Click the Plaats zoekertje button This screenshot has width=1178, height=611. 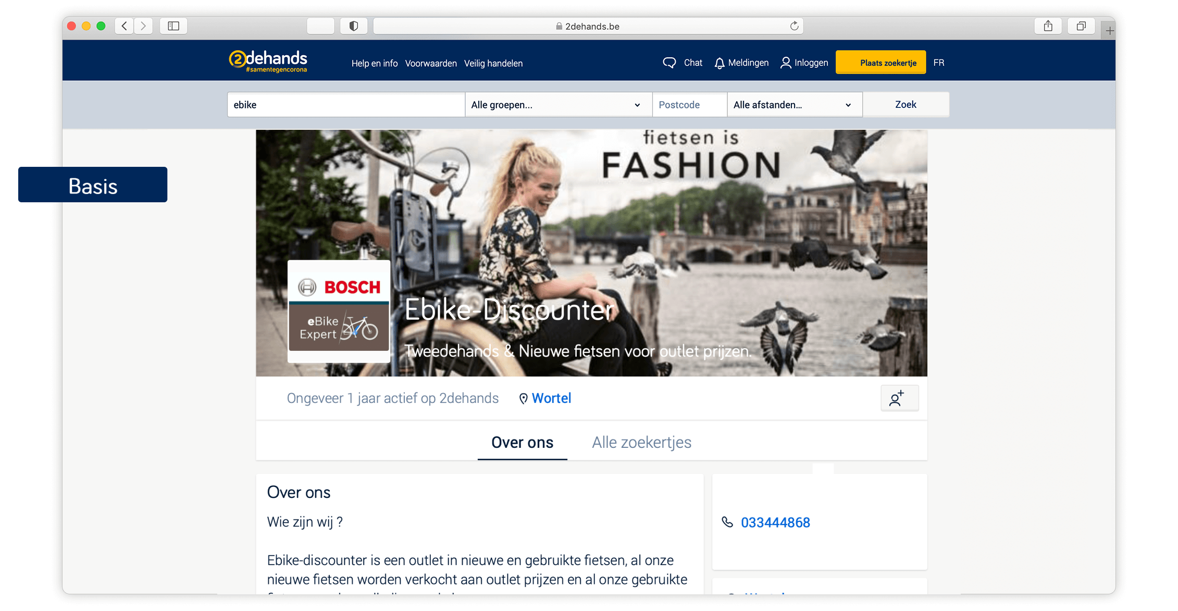(x=881, y=63)
